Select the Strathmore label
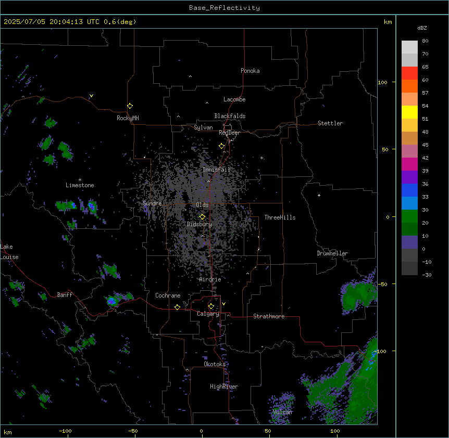 coord(269,316)
